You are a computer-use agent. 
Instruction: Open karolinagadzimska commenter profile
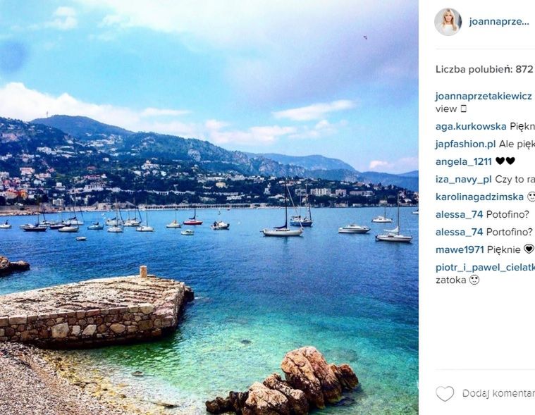point(479,197)
